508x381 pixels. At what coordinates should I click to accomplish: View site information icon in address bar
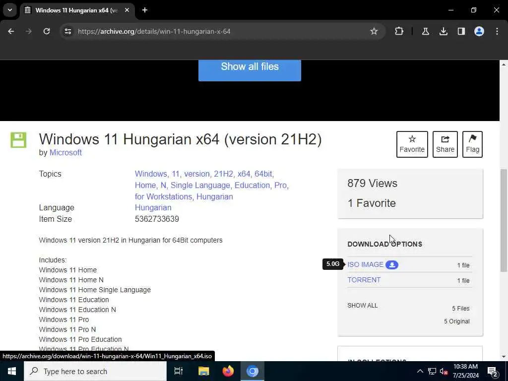(x=67, y=31)
